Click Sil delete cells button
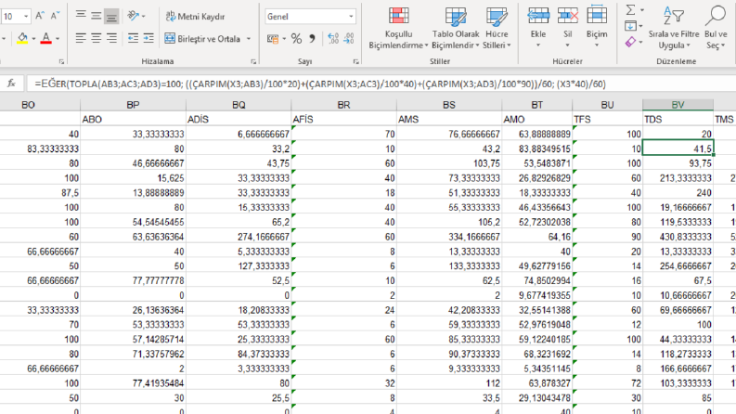Image resolution: width=736 pixels, height=414 pixels. [567, 27]
